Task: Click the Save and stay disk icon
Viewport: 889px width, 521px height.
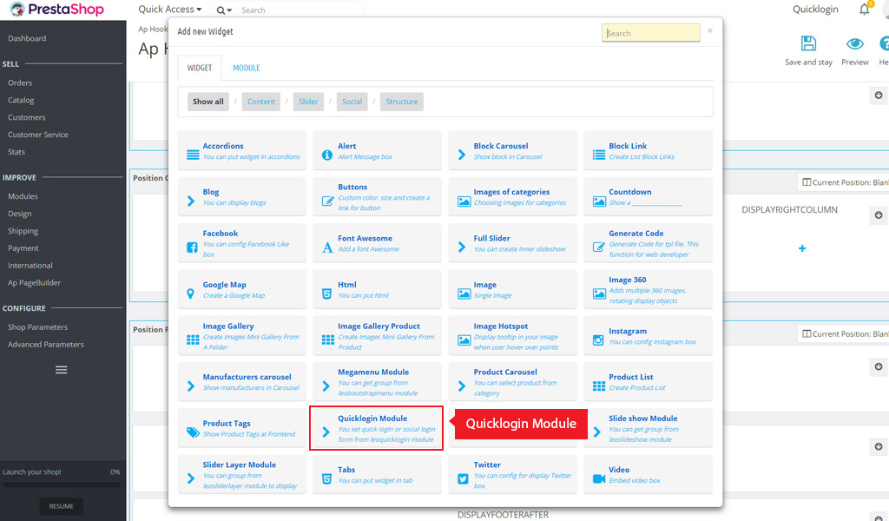Action: [x=808, y=44]
